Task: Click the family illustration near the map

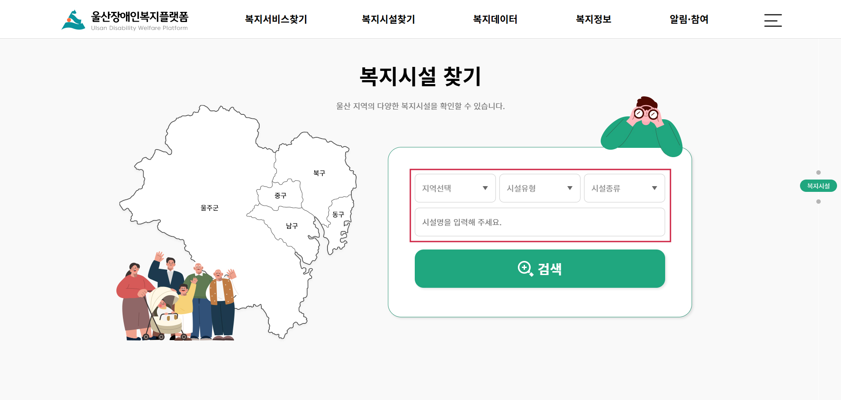Action: (177, 297)
